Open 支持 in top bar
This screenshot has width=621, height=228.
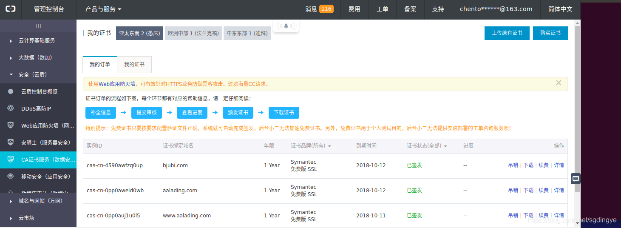click(x=438, y=9)
